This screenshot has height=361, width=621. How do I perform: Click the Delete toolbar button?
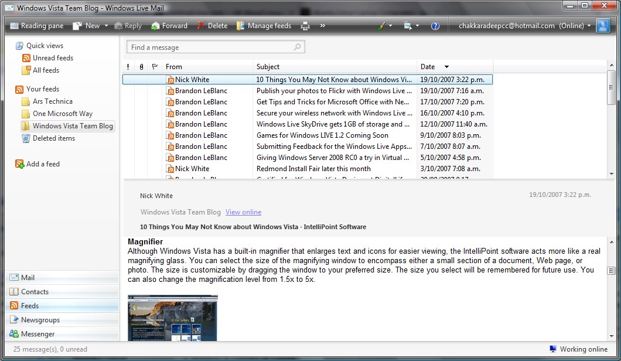(212, 26)
